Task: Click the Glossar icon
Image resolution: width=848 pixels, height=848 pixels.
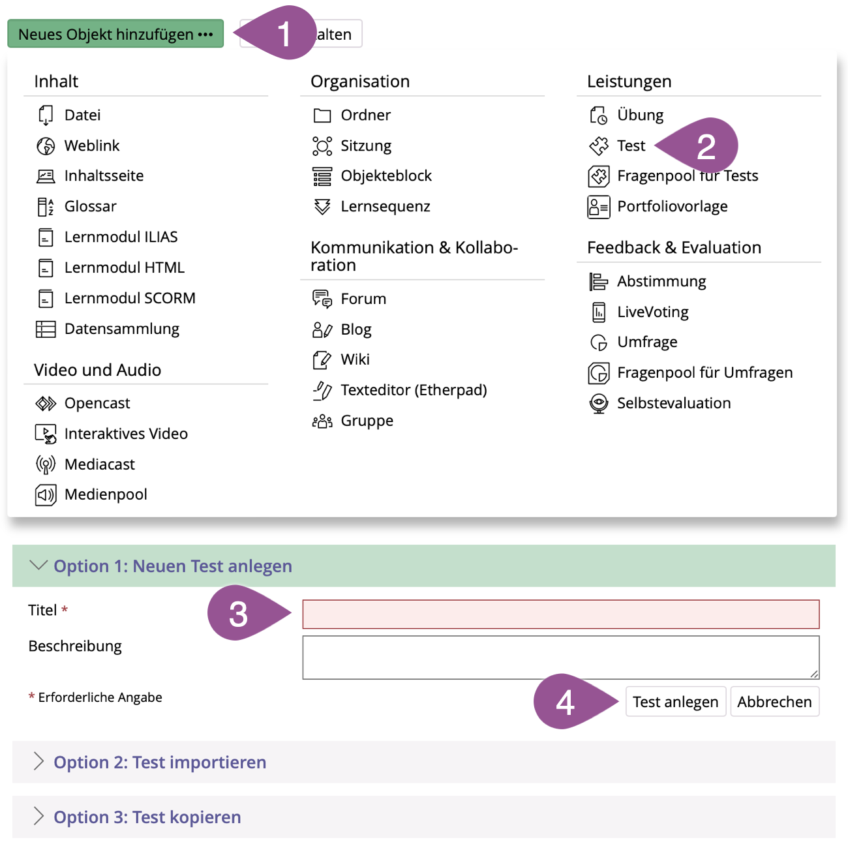Action: click(x=46, y=207)
